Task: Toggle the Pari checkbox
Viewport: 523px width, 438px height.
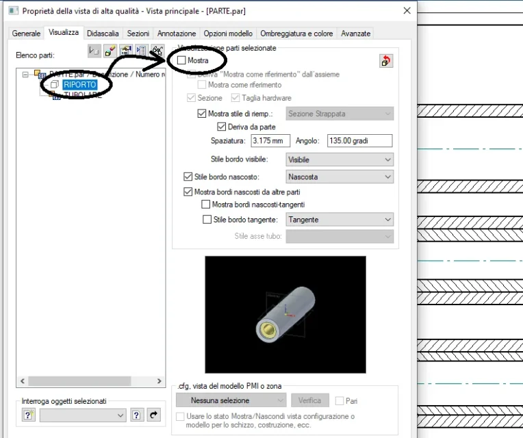Action: coord(340,400)
